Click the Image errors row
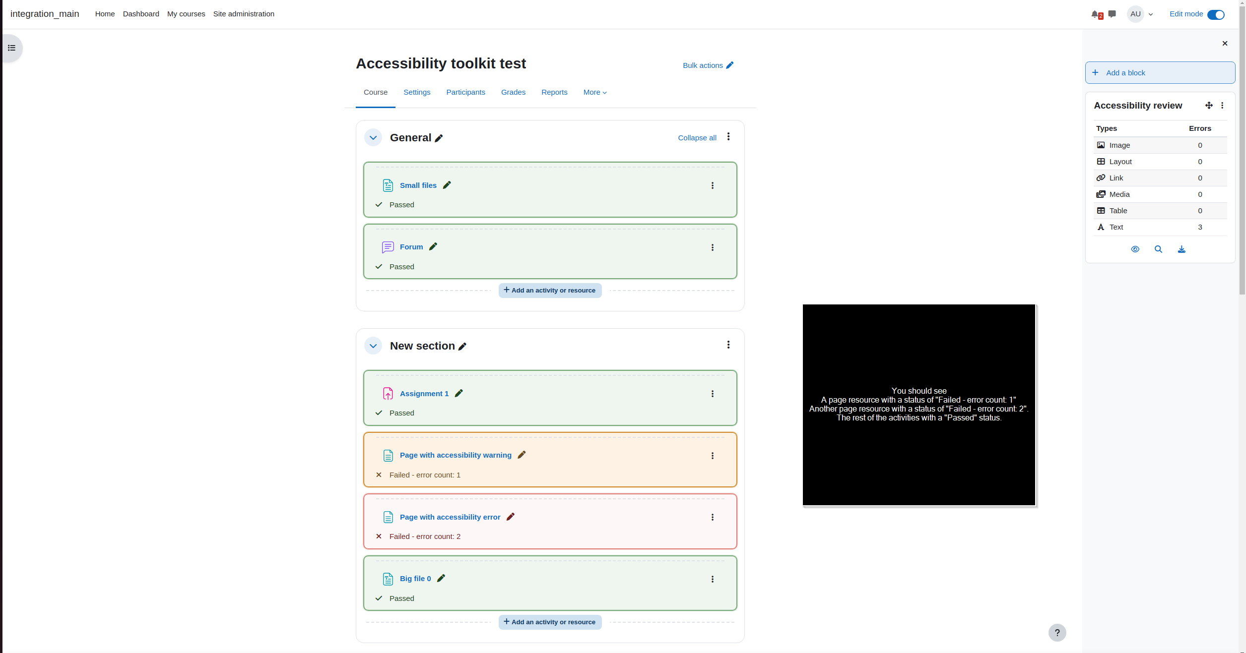 (x=1160, y=145)
